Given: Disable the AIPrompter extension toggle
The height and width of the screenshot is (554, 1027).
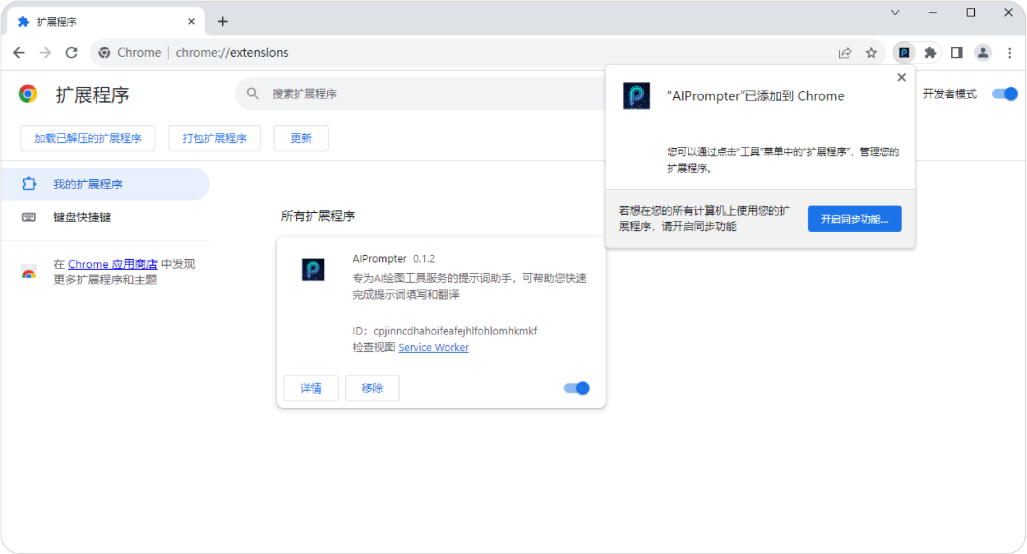Looking at the screenshot, I should click(x=576, y=388).
